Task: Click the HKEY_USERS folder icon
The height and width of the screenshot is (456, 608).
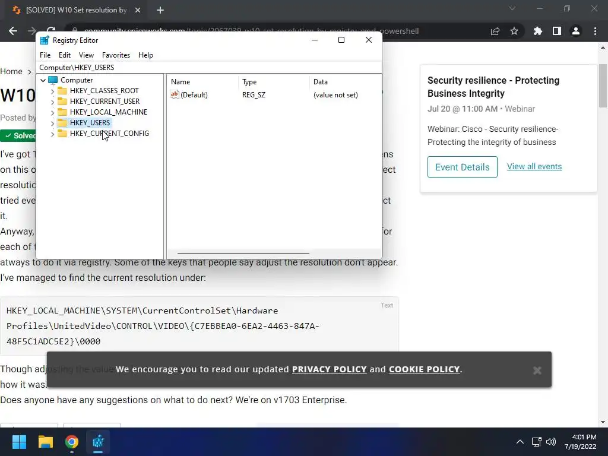Action: [x=62, y=122]
